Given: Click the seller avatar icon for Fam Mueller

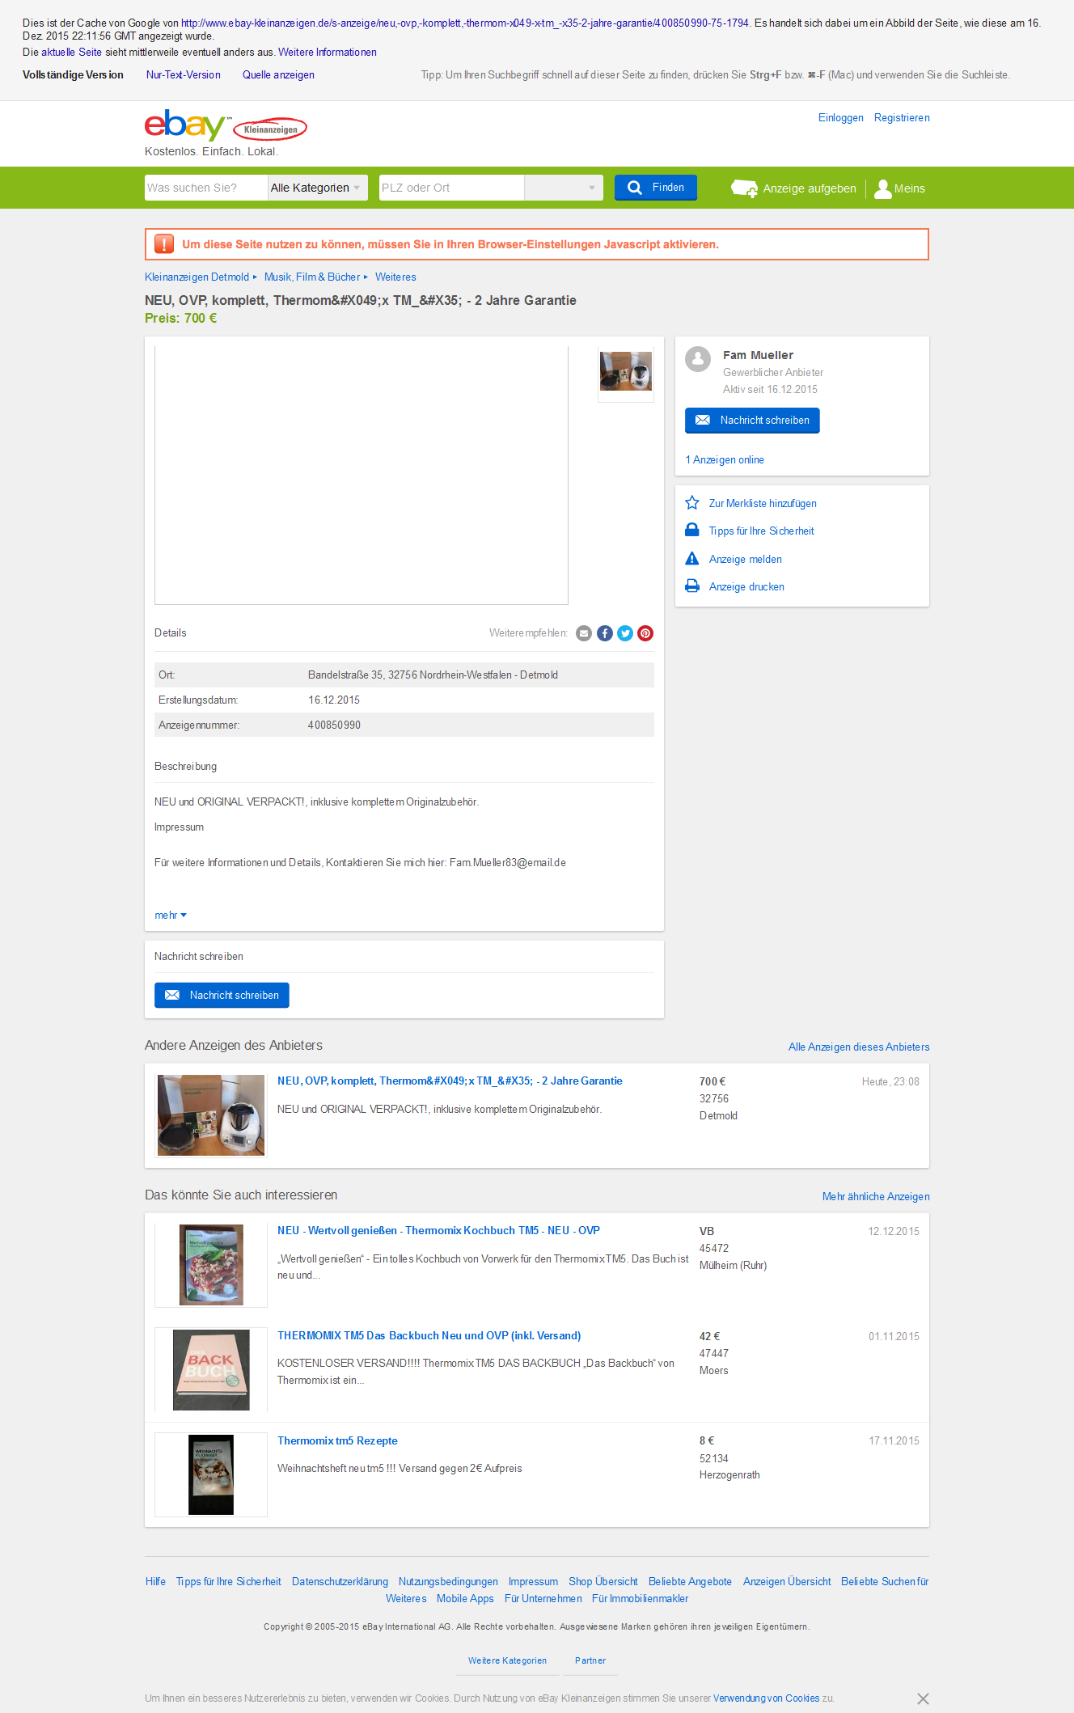Looking at the screenshot, I should click(698, 359).
